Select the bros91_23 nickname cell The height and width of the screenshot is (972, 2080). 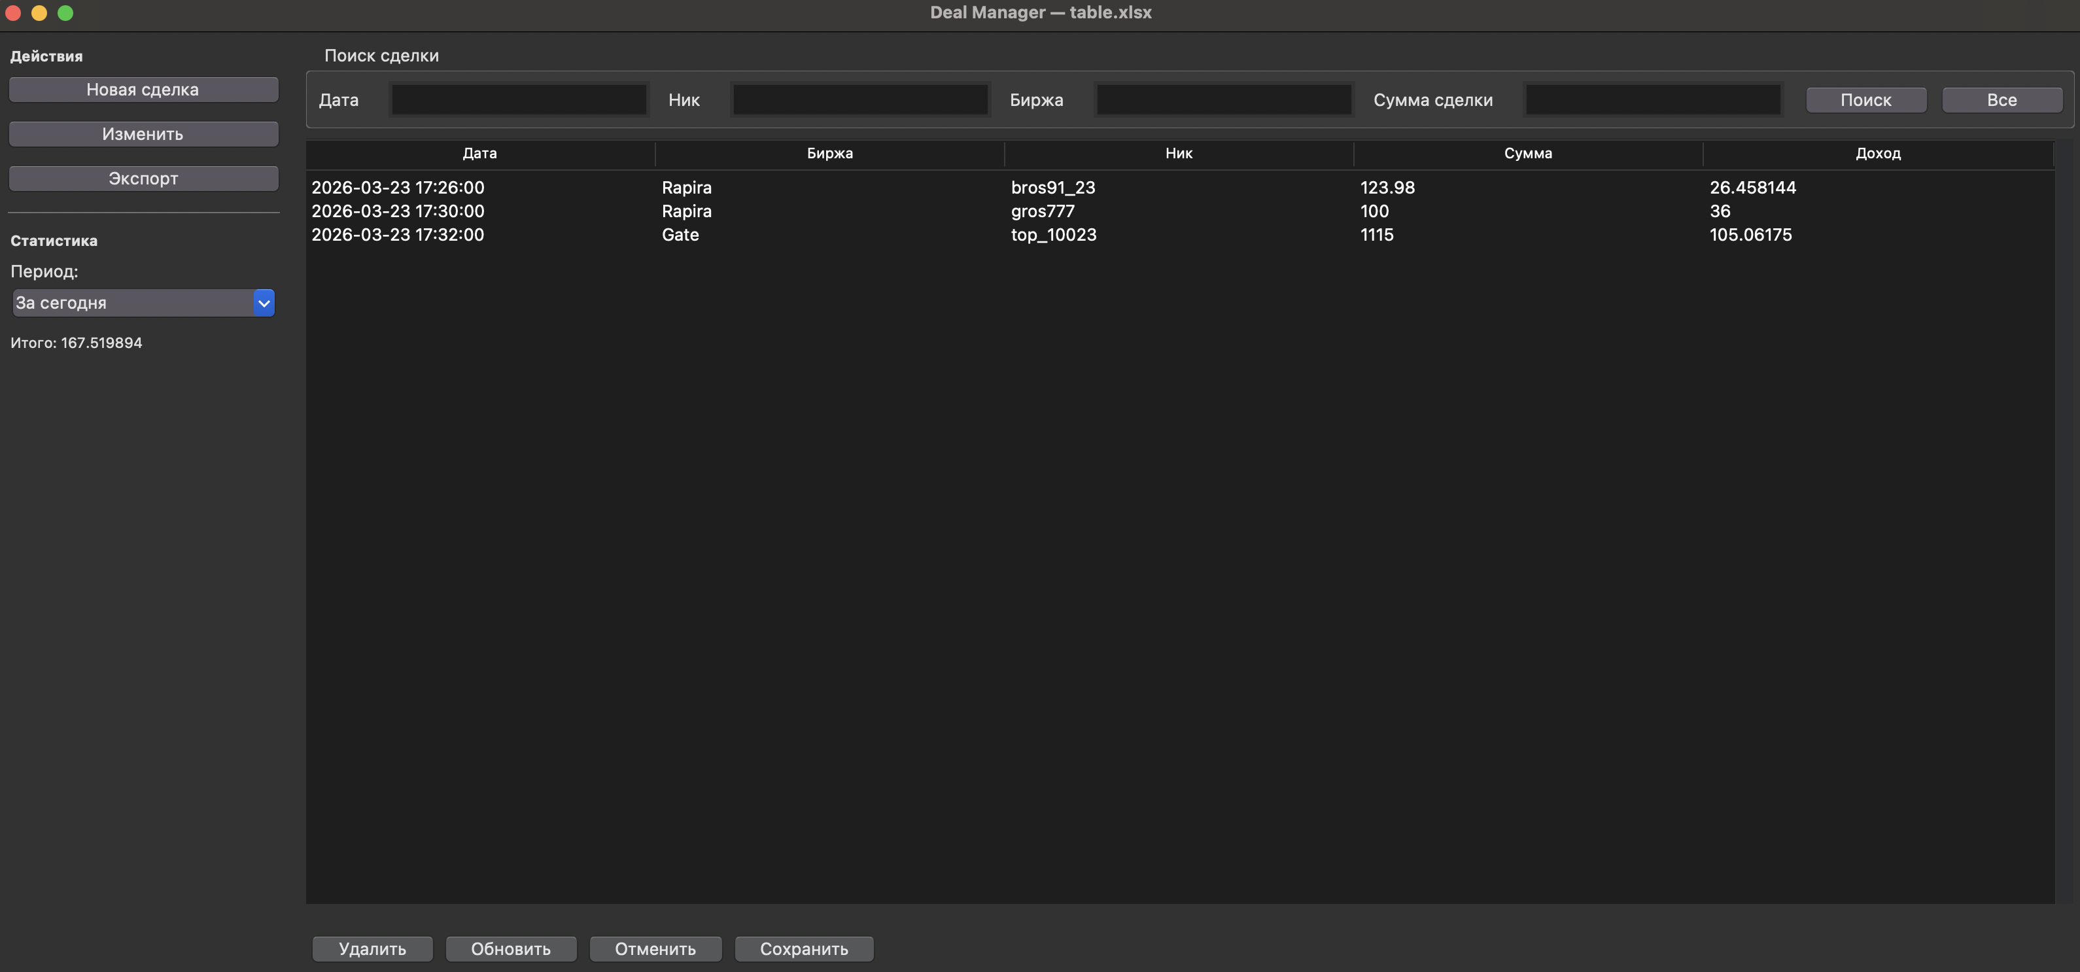click(x=1179, y=187)
